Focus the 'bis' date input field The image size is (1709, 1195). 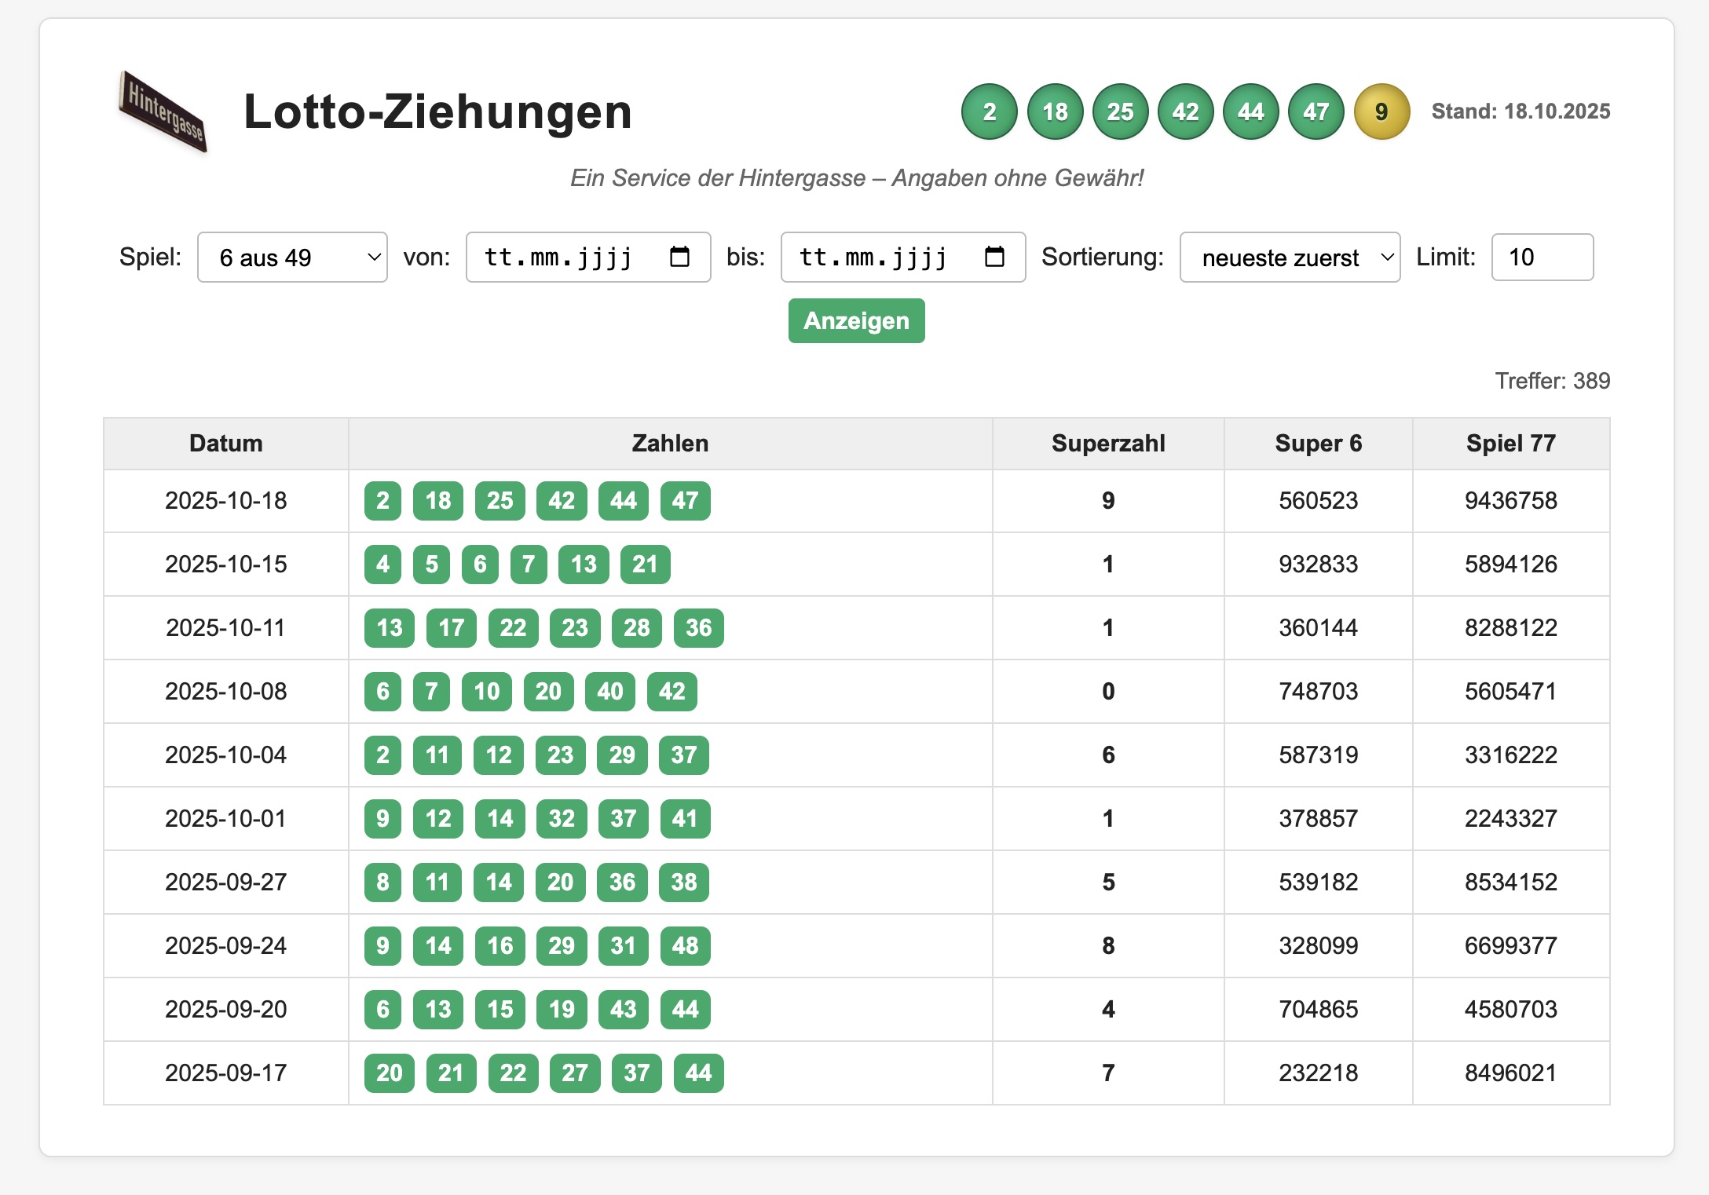point(873,257)
